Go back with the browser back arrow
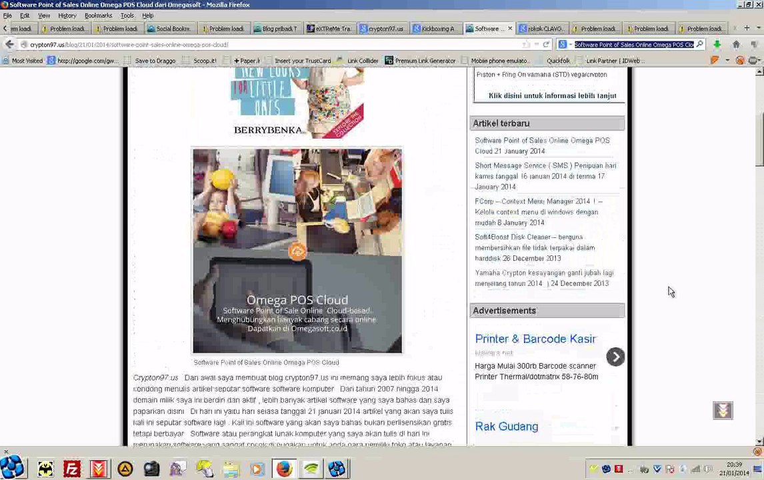The width and height of the screenshot is (764, 480). [9, 45]
